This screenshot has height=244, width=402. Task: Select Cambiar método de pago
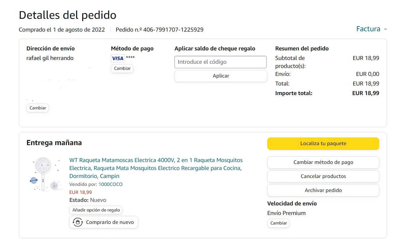pos(323,162)
